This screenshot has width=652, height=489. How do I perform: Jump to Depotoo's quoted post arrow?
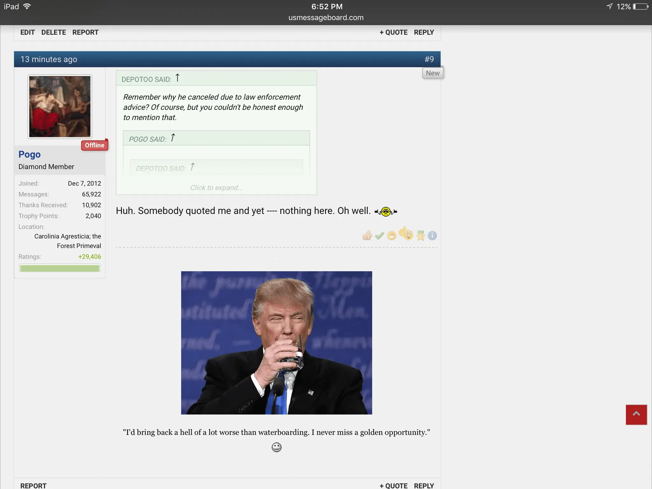[x=178, y=78]
